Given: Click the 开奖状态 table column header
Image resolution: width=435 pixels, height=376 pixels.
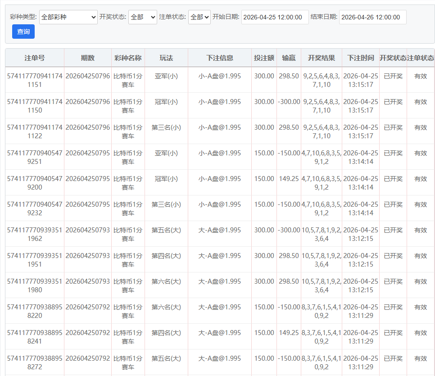Looking at the screenshot, I should click(393, 58).
